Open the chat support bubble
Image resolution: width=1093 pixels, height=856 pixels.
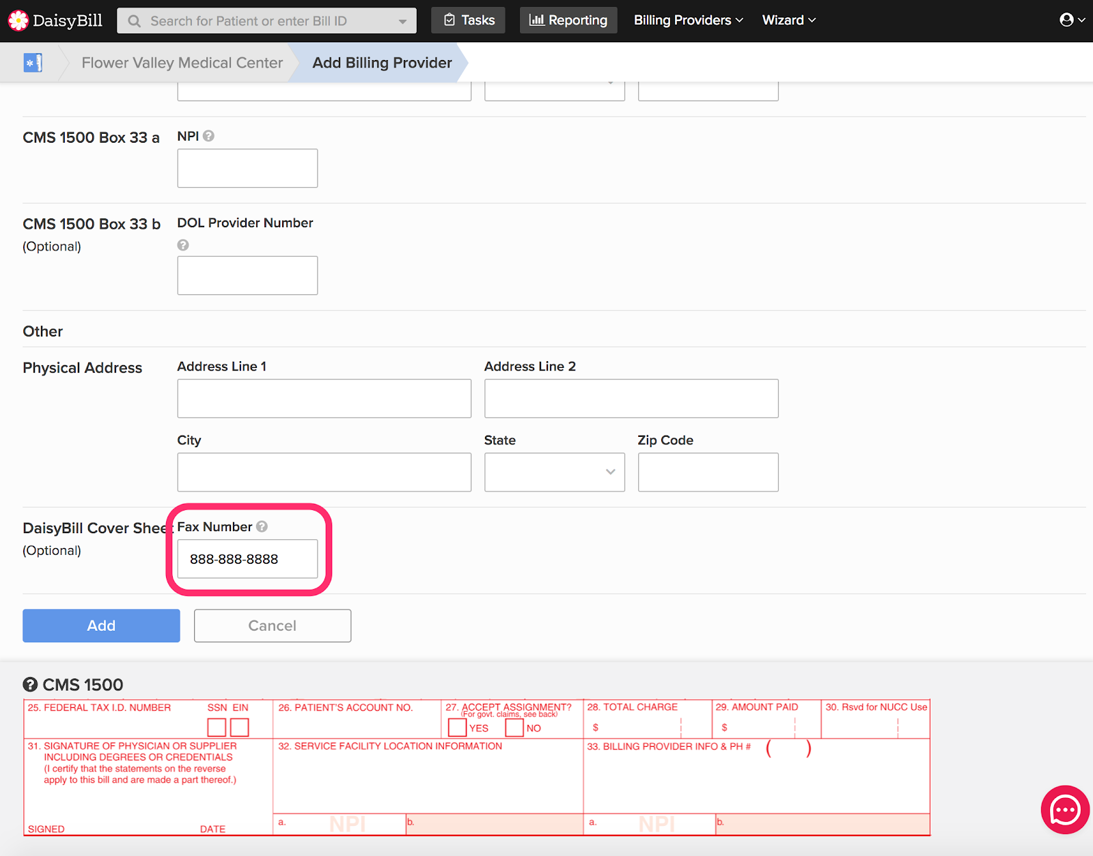pyautogui.click(x=1065, y=810)
